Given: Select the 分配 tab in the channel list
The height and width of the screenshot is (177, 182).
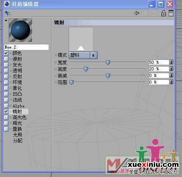Looking at the screenshot, I should [17, 141].
